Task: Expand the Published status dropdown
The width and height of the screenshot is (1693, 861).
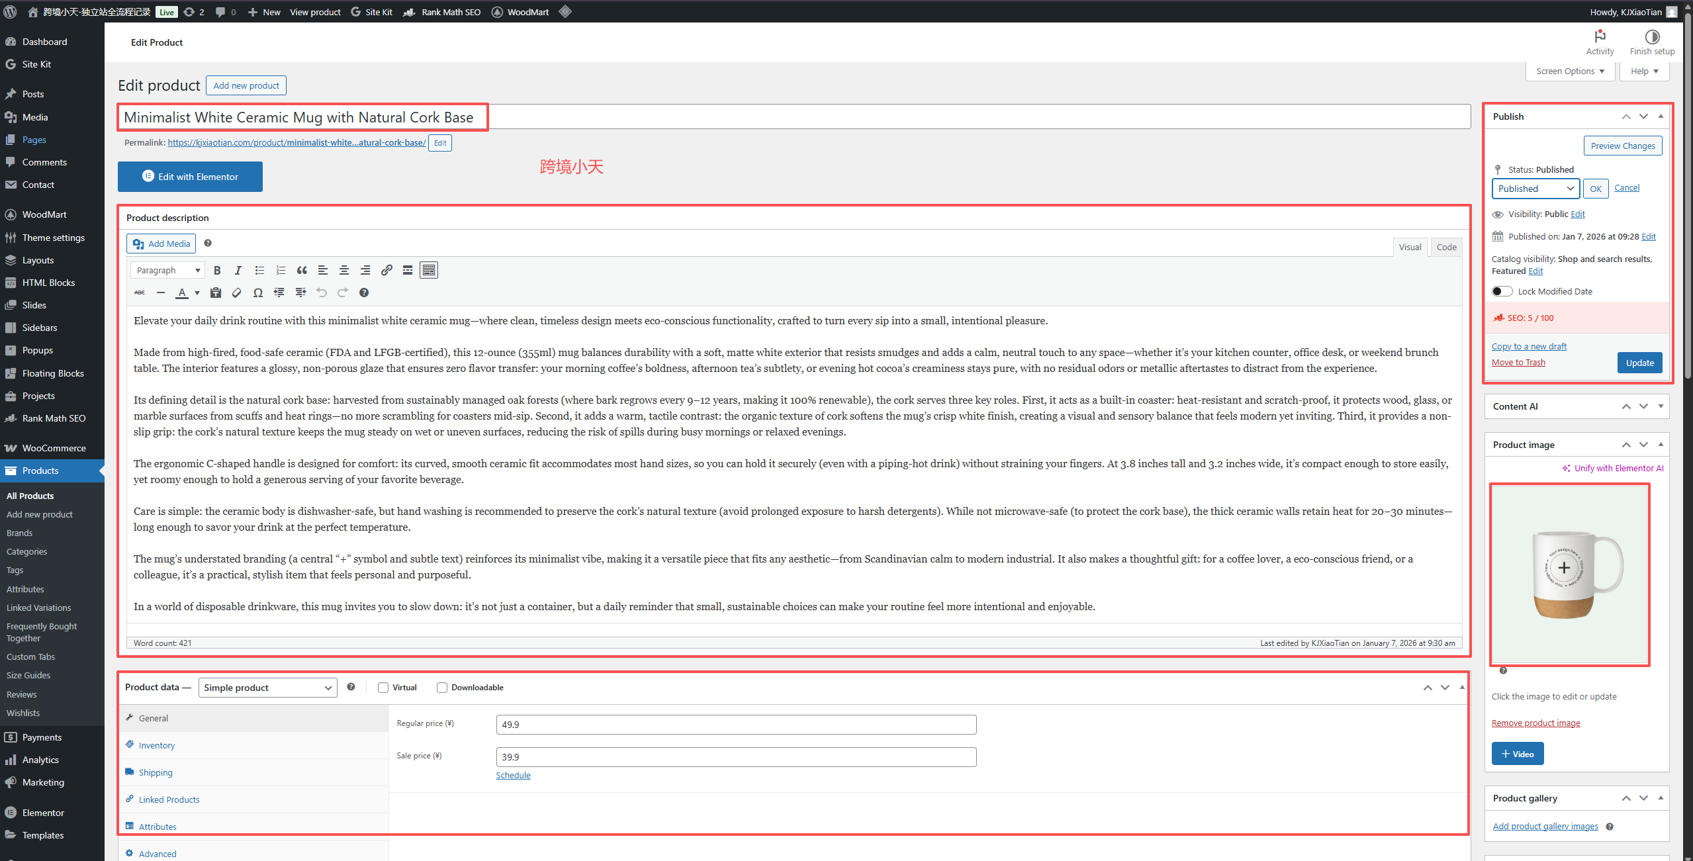Action: 1535,189
